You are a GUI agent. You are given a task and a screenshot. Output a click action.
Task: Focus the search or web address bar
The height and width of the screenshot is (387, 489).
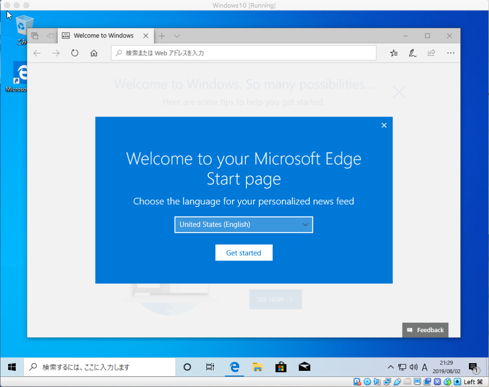tap(244, 53)
